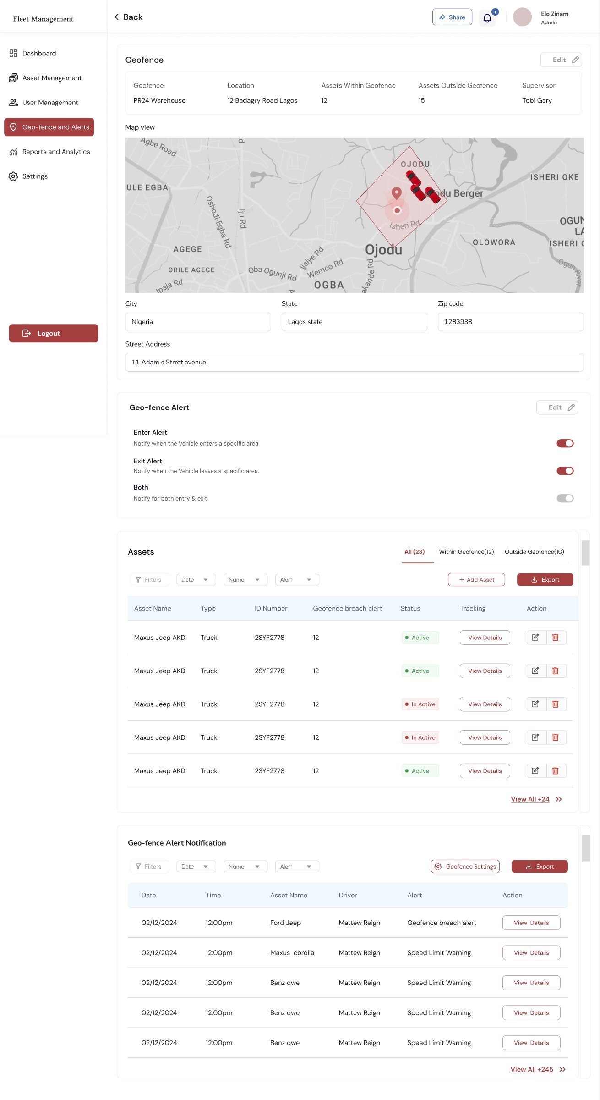
Task: Export the Assets table
Action: point(545,580)
